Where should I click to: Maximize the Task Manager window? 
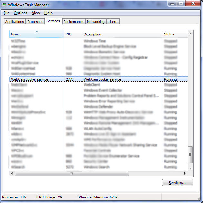(x=181, y=3)
